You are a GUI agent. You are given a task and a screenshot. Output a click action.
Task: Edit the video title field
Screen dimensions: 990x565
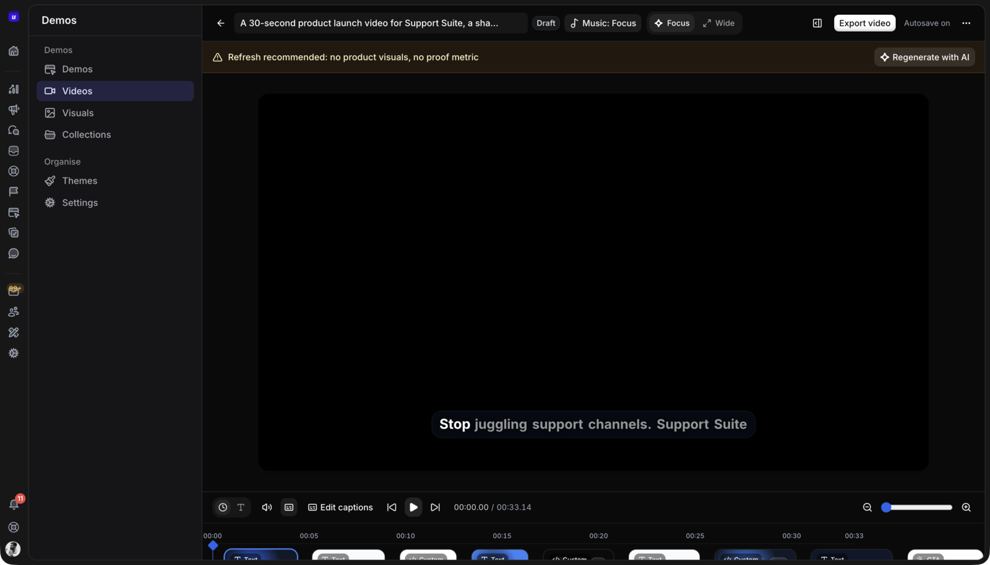pyautogui.click(x=381, y=23)
